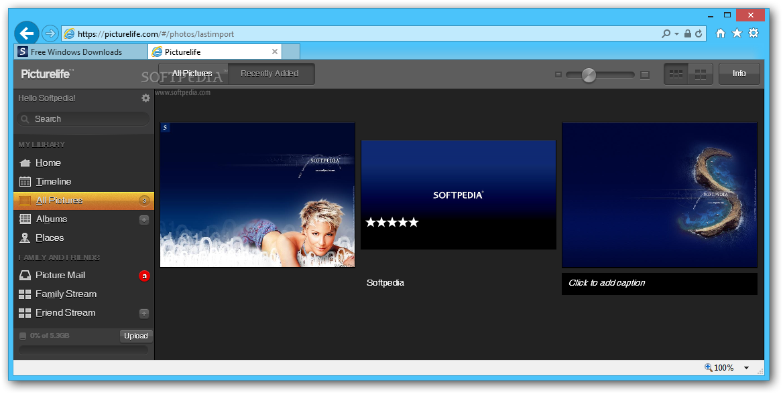Click the Search field

83,119
